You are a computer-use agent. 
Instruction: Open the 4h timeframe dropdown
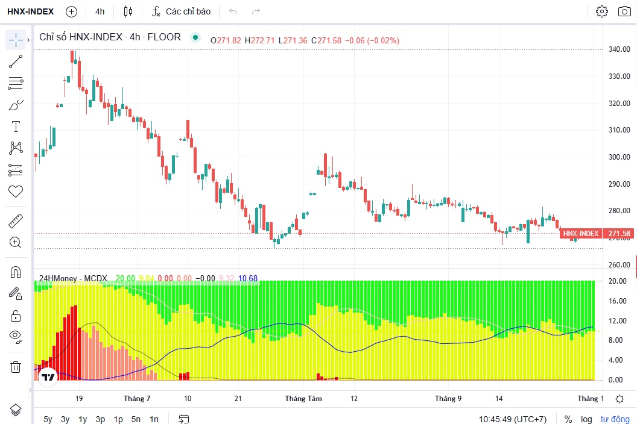(100, 12)
